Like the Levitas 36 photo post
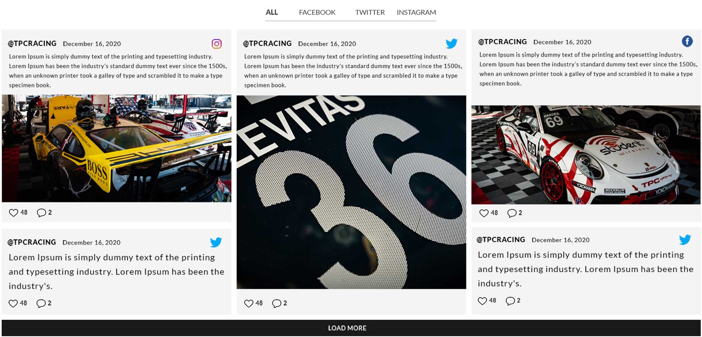The height and width of the screenshot is (337, 702). pos(249,303)
